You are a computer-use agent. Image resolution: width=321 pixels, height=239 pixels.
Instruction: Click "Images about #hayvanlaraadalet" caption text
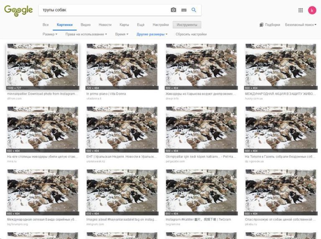pos(122,219)
